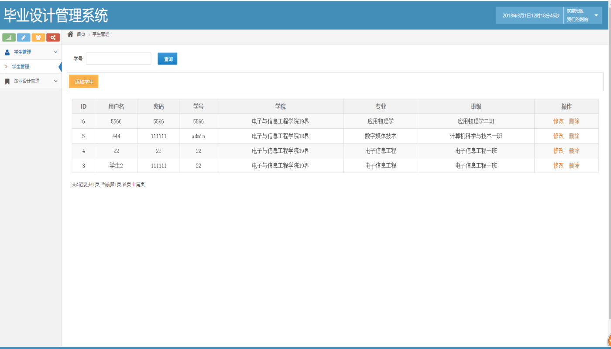Image resolution: width=611 pixels, height=349 pixels.
Task: Click 删除 for user 444 row
Action: 574,136
